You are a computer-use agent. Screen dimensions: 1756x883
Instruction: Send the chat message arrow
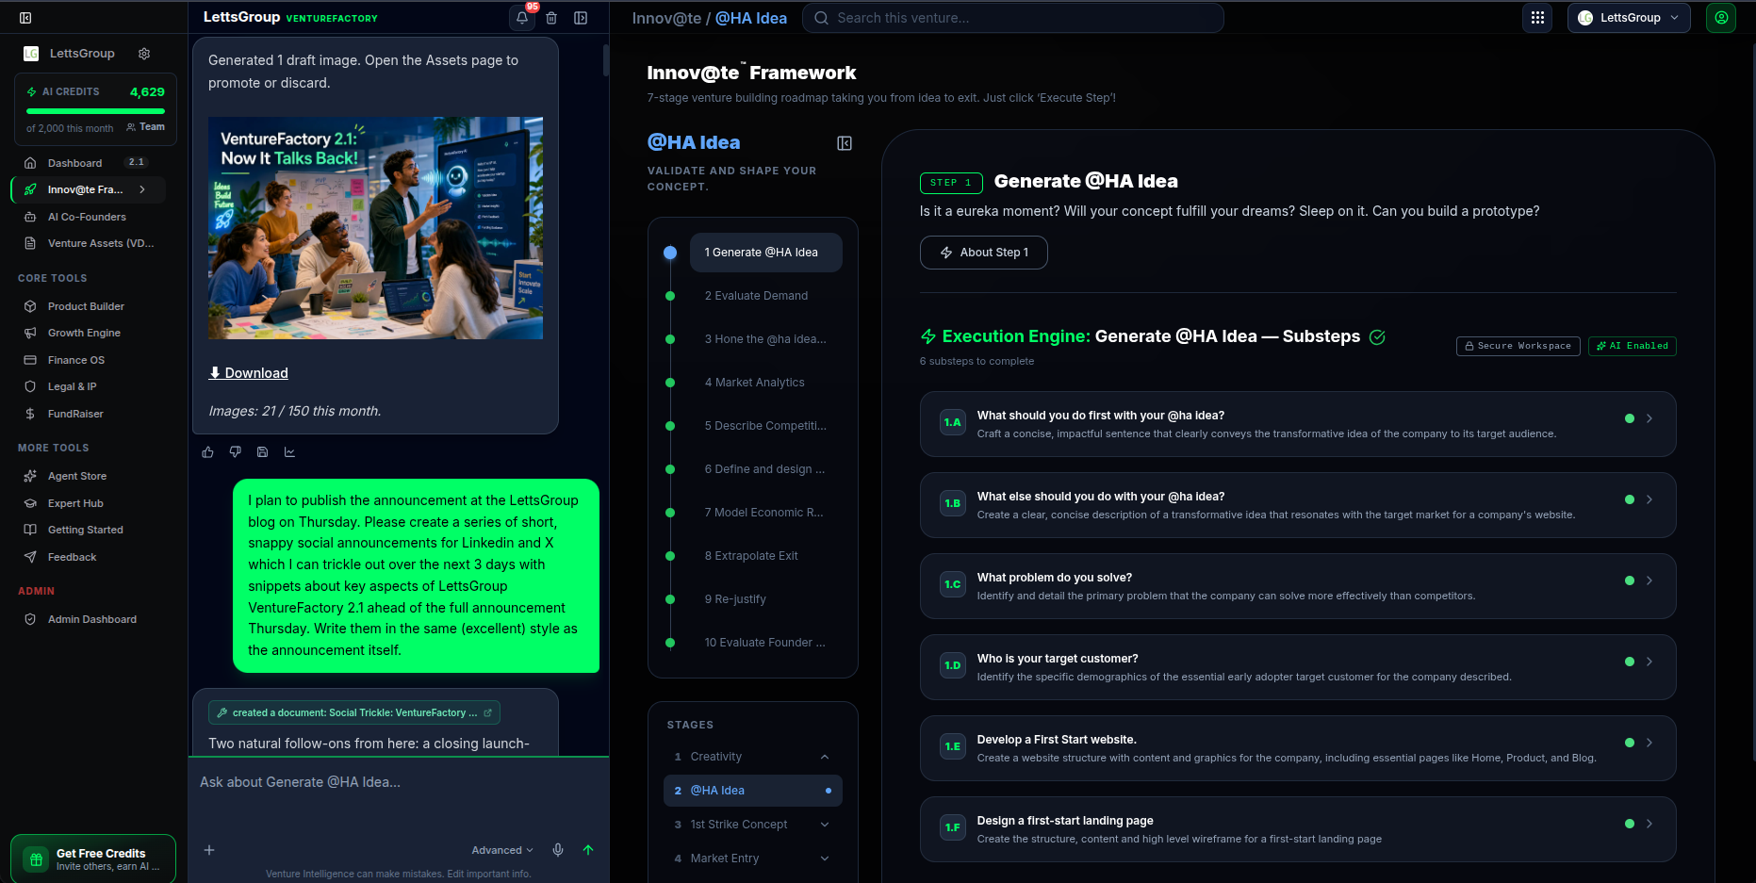click(x=588, y=850)
